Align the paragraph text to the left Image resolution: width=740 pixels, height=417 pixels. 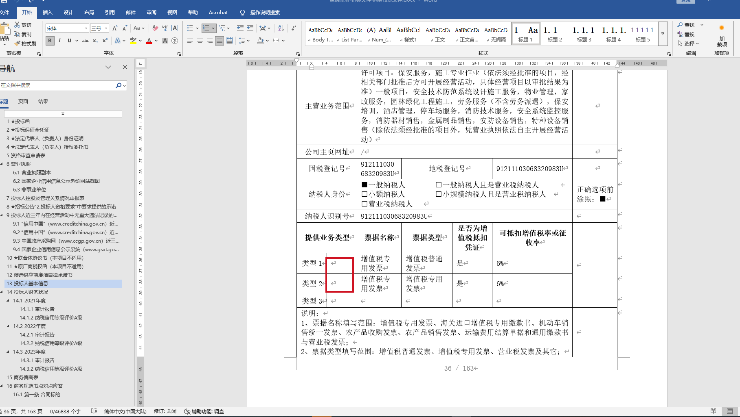click(190, 41)
